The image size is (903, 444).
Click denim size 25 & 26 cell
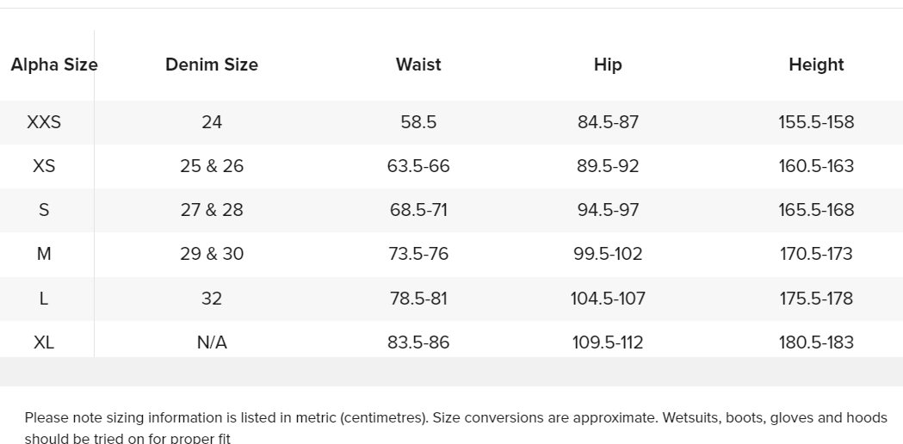(212, 166)
